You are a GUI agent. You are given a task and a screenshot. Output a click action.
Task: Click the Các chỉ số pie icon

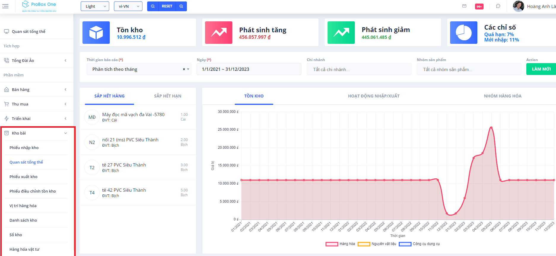pyautogui.click(x=464, y=33)
